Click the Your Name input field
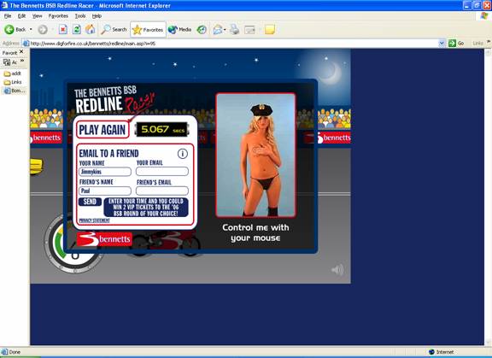The width and height of the screenshot is (492, 358). click(105, 172)
